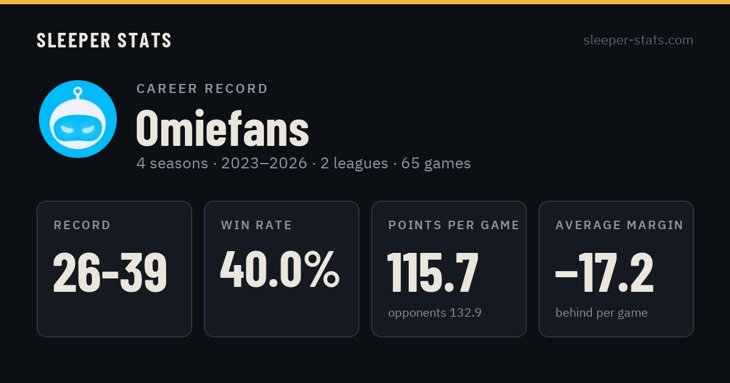Click the CAREER RECORD label
This screenshot has width=730, height=383.
[x=202, y=89]
